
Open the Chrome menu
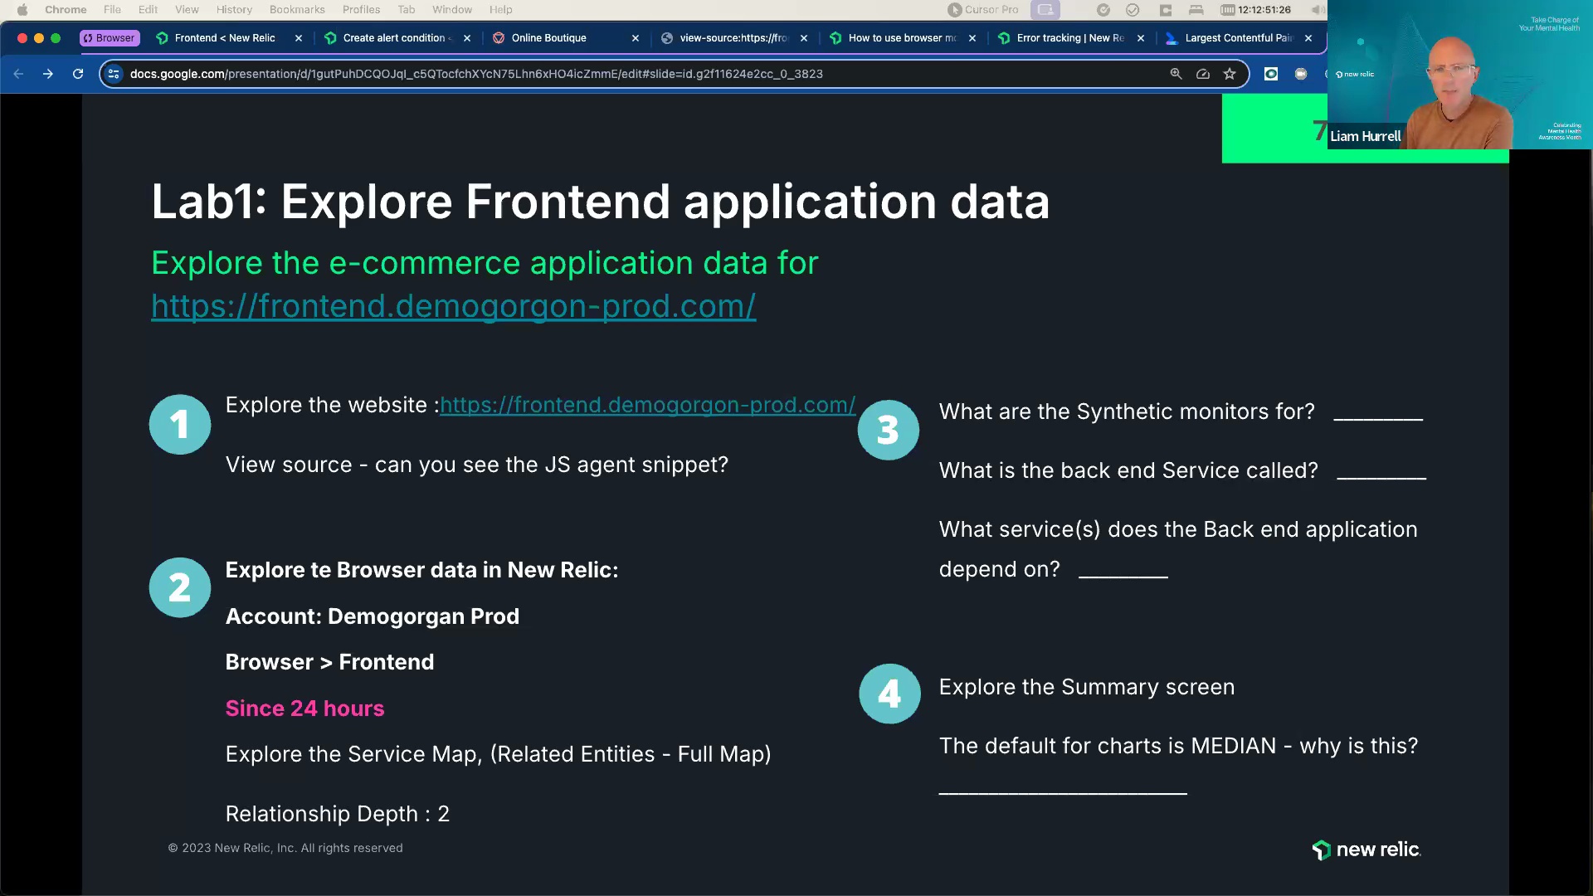click(x=66, y=10)
